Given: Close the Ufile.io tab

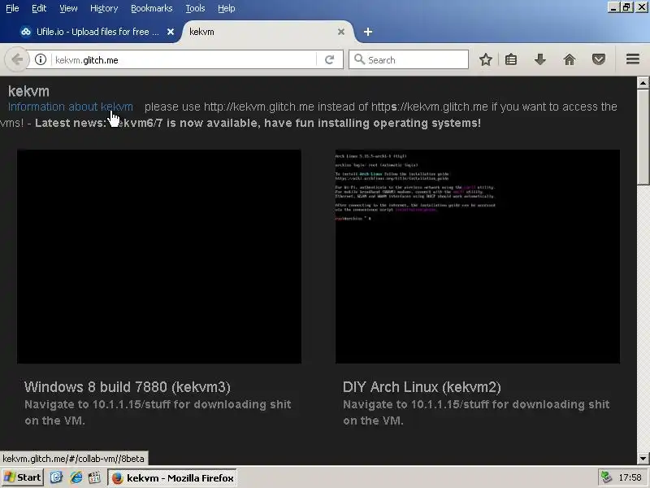Looking at the screenshot, I should pos(171,32).
